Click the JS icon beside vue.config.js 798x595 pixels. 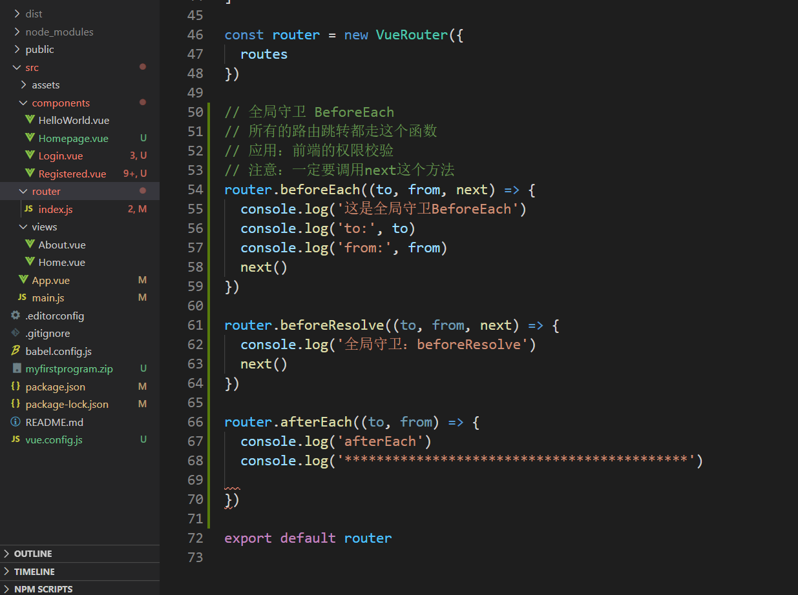[x=16, y=439]
